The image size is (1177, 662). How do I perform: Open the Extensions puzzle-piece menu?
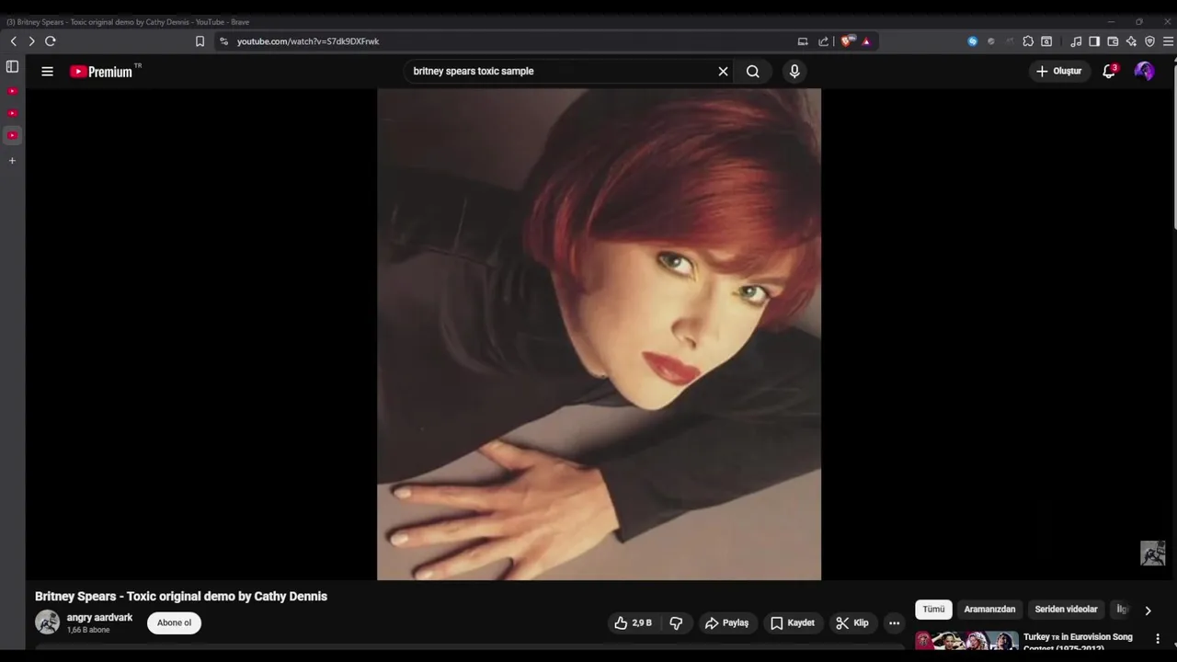(1028, 41)
